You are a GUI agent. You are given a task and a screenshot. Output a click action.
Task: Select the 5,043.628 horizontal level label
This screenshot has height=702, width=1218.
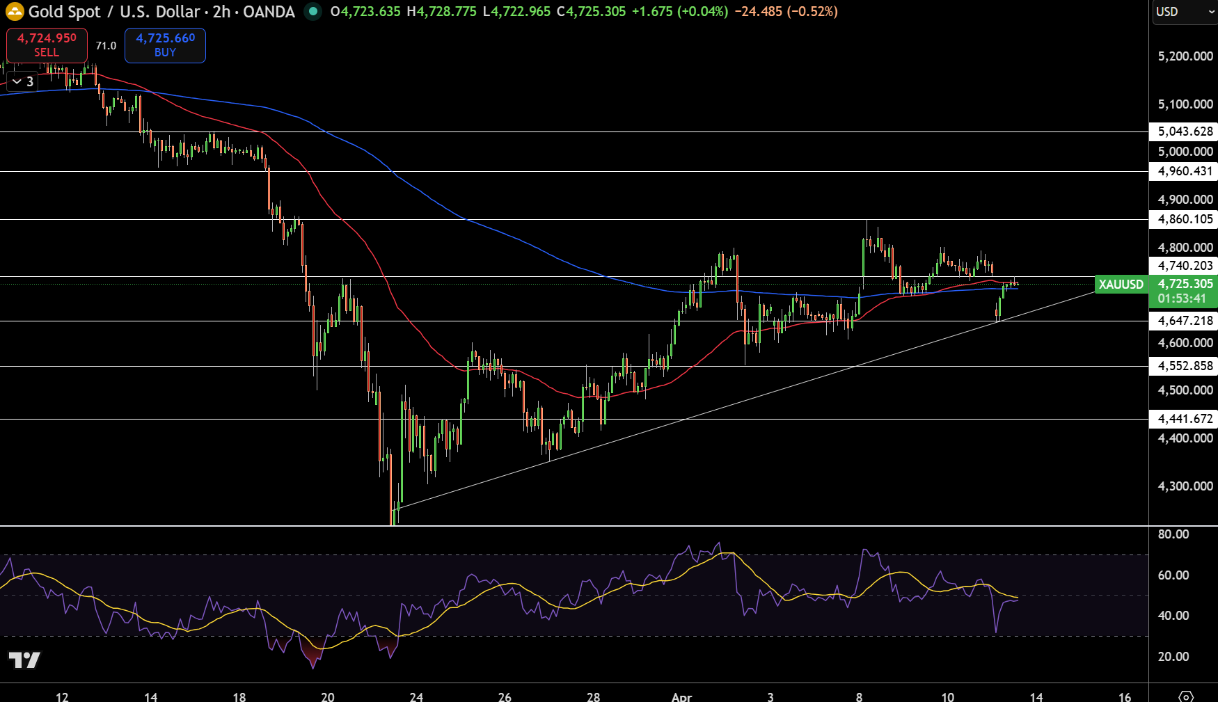[1185, 131]
